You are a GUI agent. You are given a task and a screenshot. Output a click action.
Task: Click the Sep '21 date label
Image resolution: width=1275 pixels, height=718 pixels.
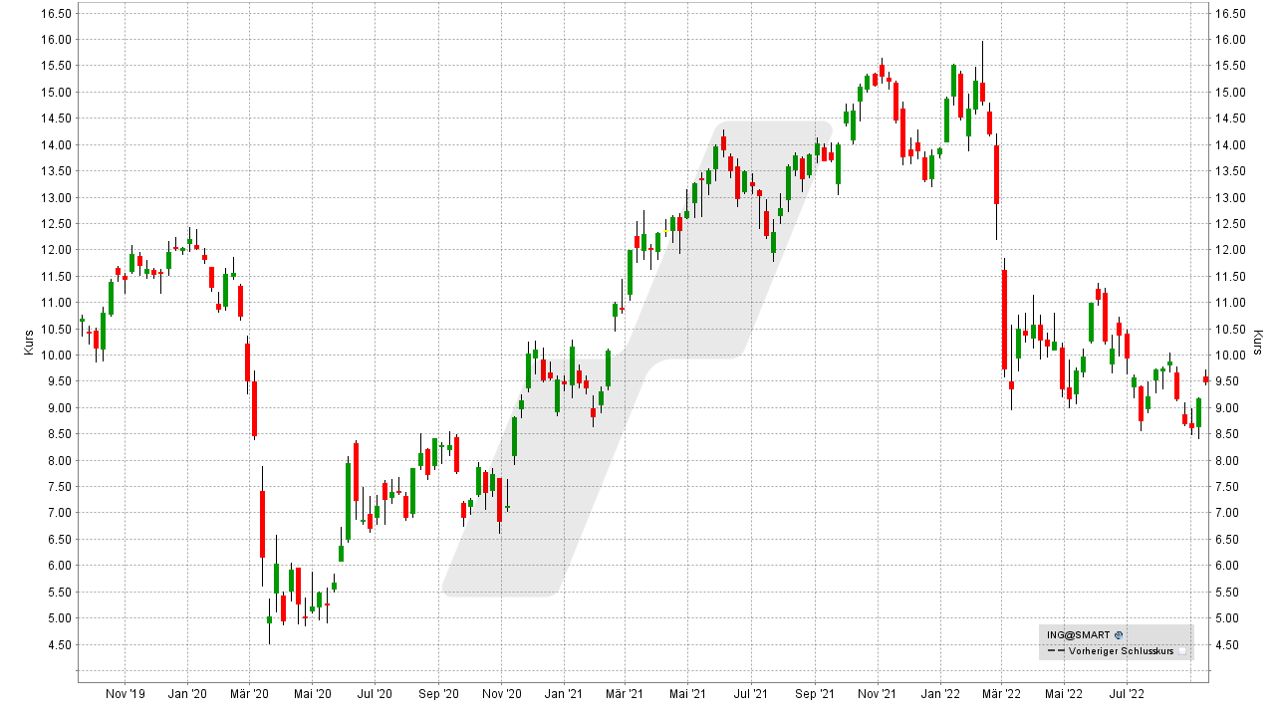point(814,693)
